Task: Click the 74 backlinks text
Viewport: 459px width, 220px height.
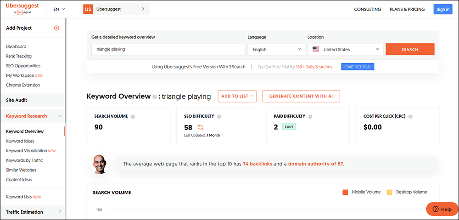Action: coord(257,164)
